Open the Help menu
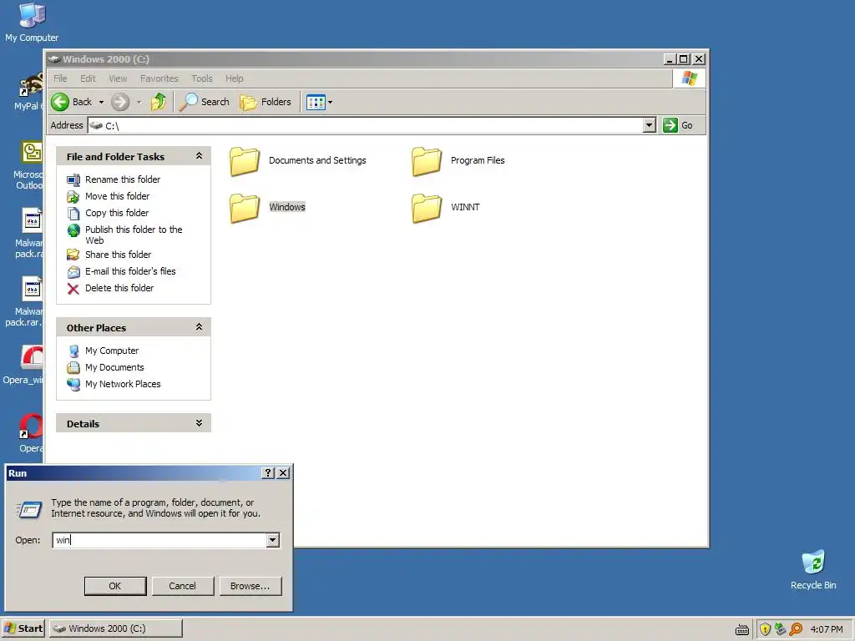This screenshot has height=641, width=855. [235, 78]
